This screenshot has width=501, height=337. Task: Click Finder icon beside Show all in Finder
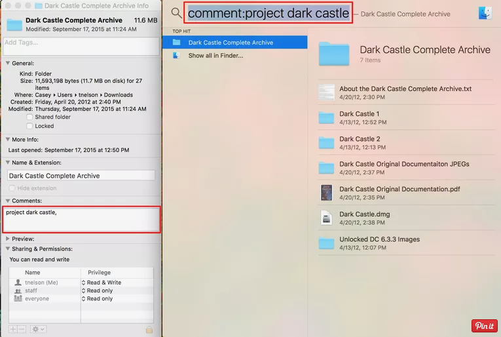(176, 55)
